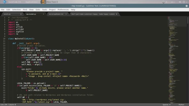Click the 'import re' line
Image resolution: width=189 pixels, height=106 pixels.
click(x=13, y=34)
